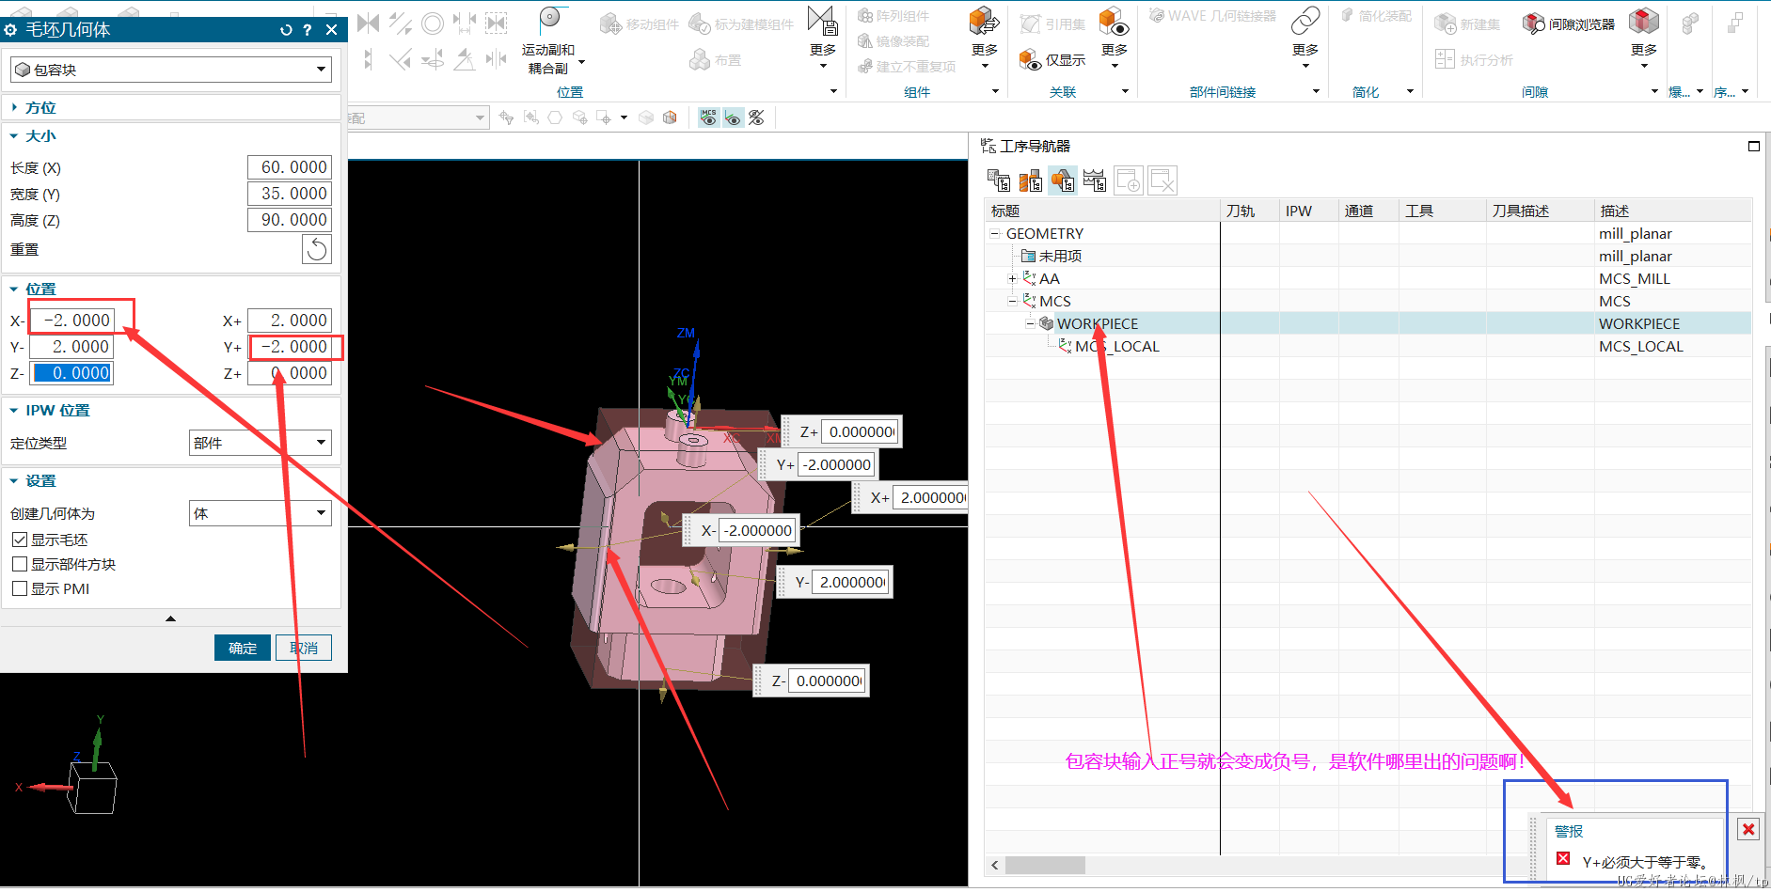
Task: Toggle WCS display eye icon
Action: click(733, 117)
